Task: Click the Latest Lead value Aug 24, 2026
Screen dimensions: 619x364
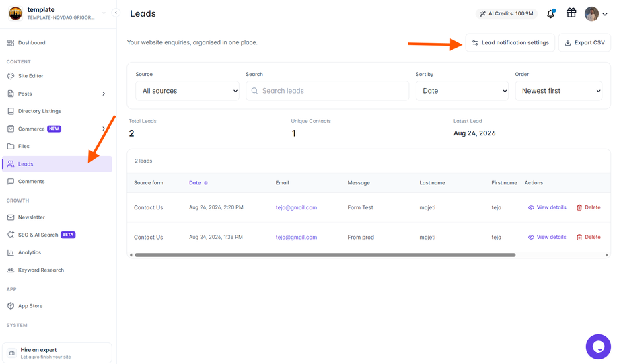Action: (474, 133)
